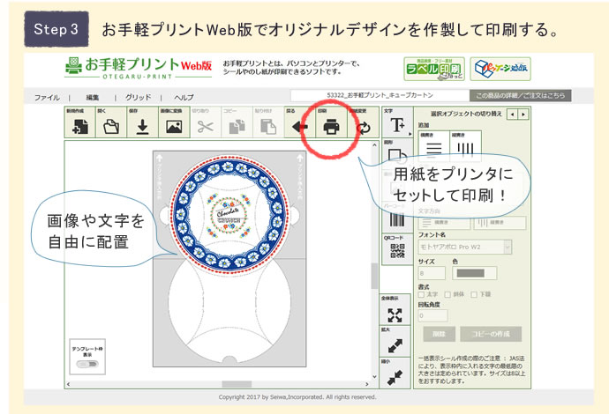Click the horizontal scroll-right arrow
This screenshot has height=414, width=609.
[x=366, y=384]
